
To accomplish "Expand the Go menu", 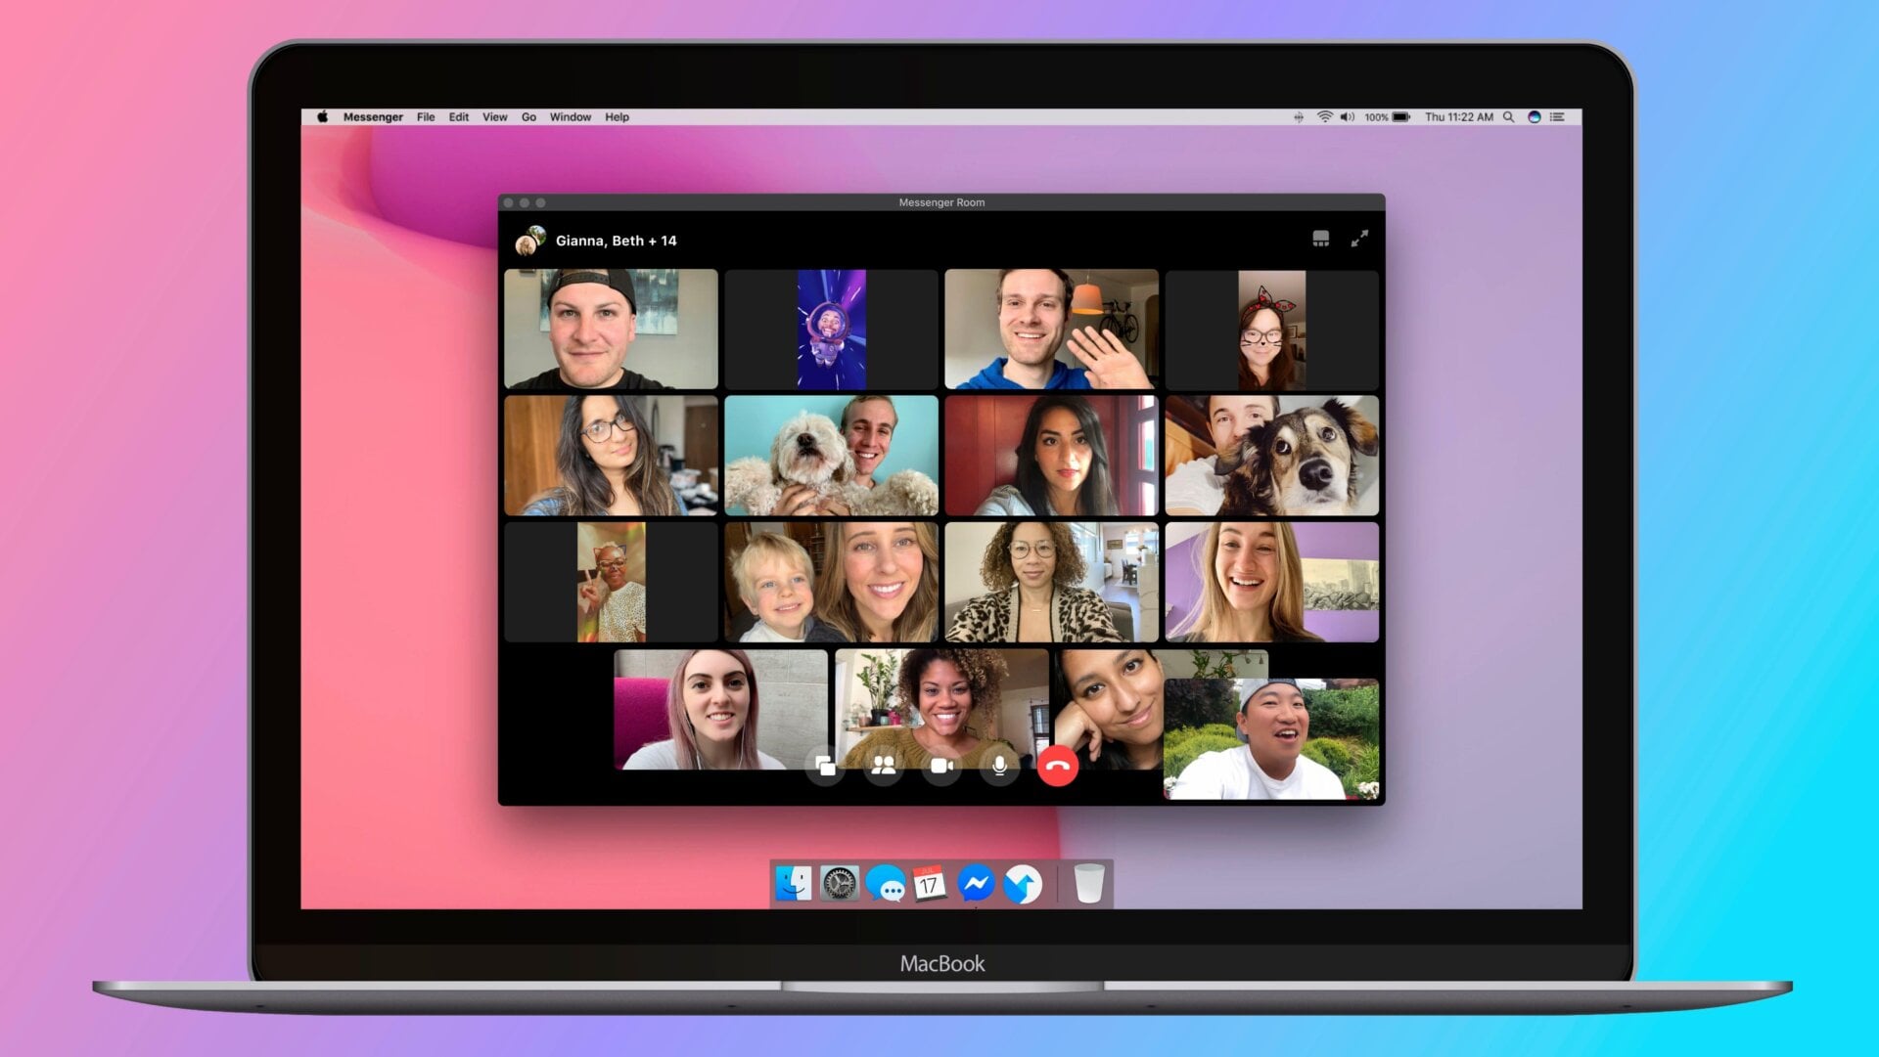I will click(528, 116).
